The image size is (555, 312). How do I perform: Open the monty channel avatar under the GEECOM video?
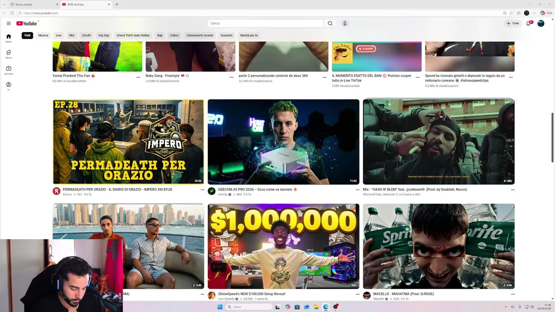(212, 191)
